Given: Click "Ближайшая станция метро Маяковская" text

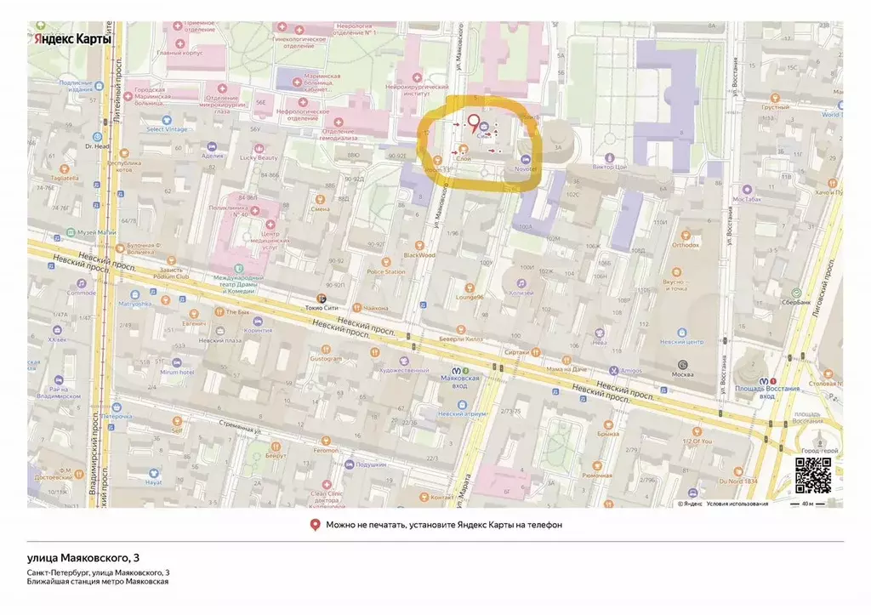Looking at the screenshot, I should pyautogui.click(x=98, y=582).
